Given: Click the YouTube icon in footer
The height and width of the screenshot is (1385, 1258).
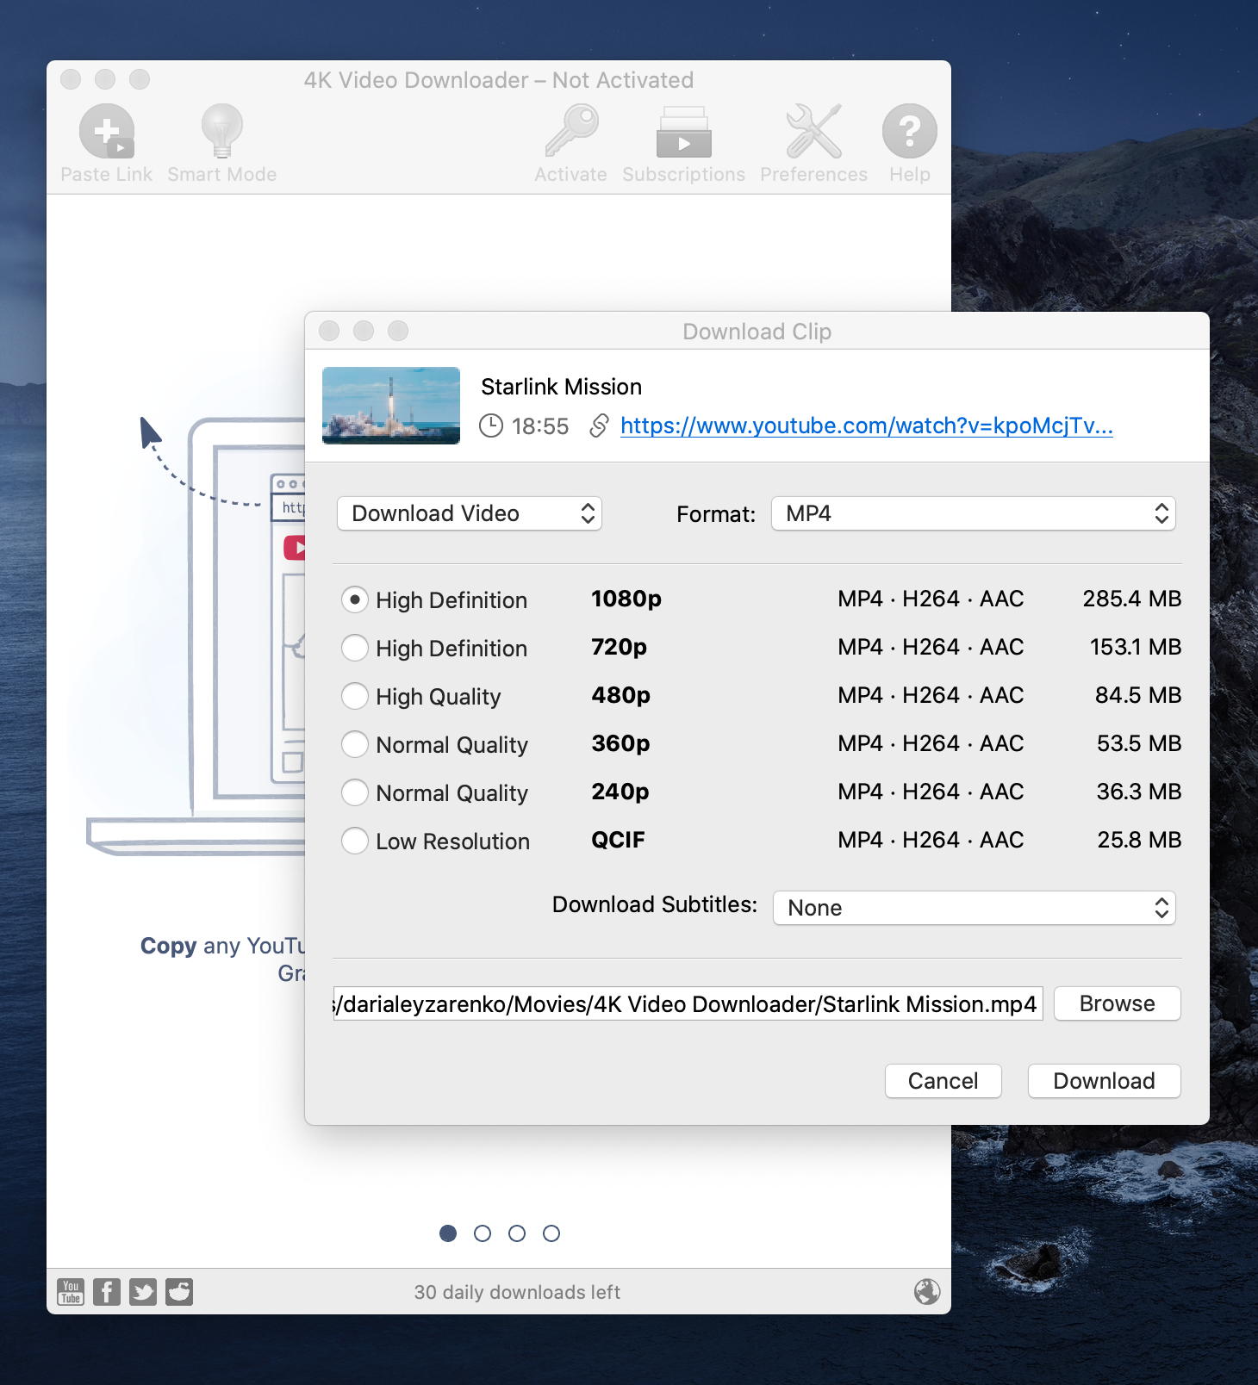Looking at the screenshot, I should click(71, 1292).
